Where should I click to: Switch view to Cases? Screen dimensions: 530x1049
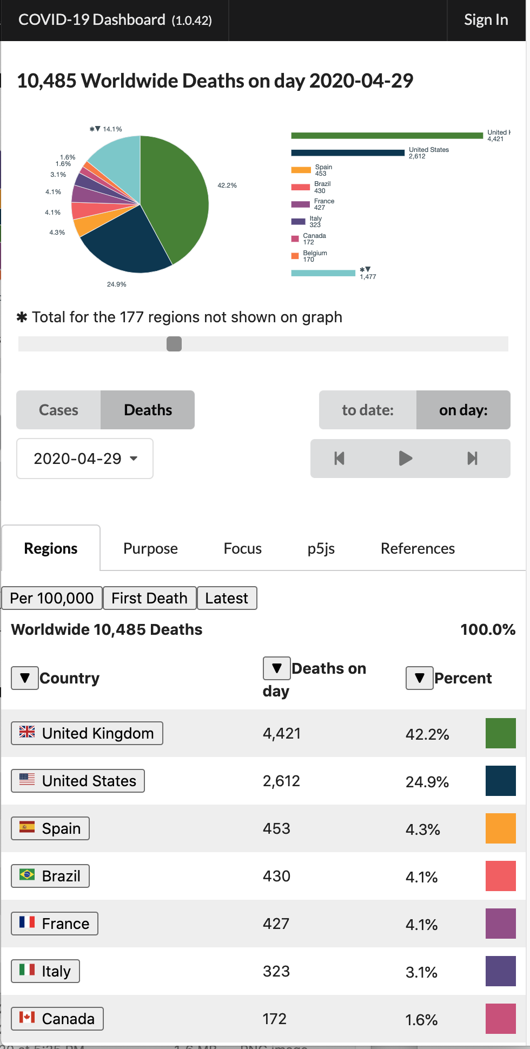[x=58, y=410]
